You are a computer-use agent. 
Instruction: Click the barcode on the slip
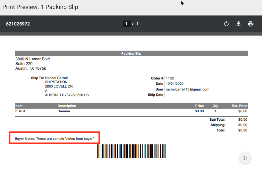click(131, 151)
